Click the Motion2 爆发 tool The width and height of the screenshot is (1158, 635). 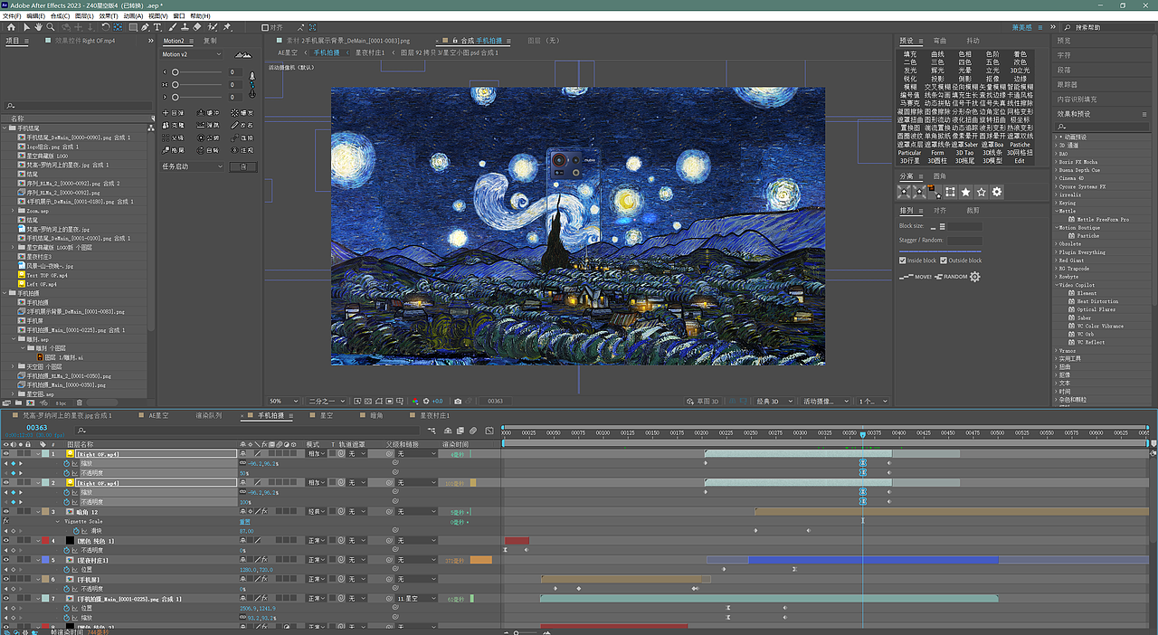point(242,113)
